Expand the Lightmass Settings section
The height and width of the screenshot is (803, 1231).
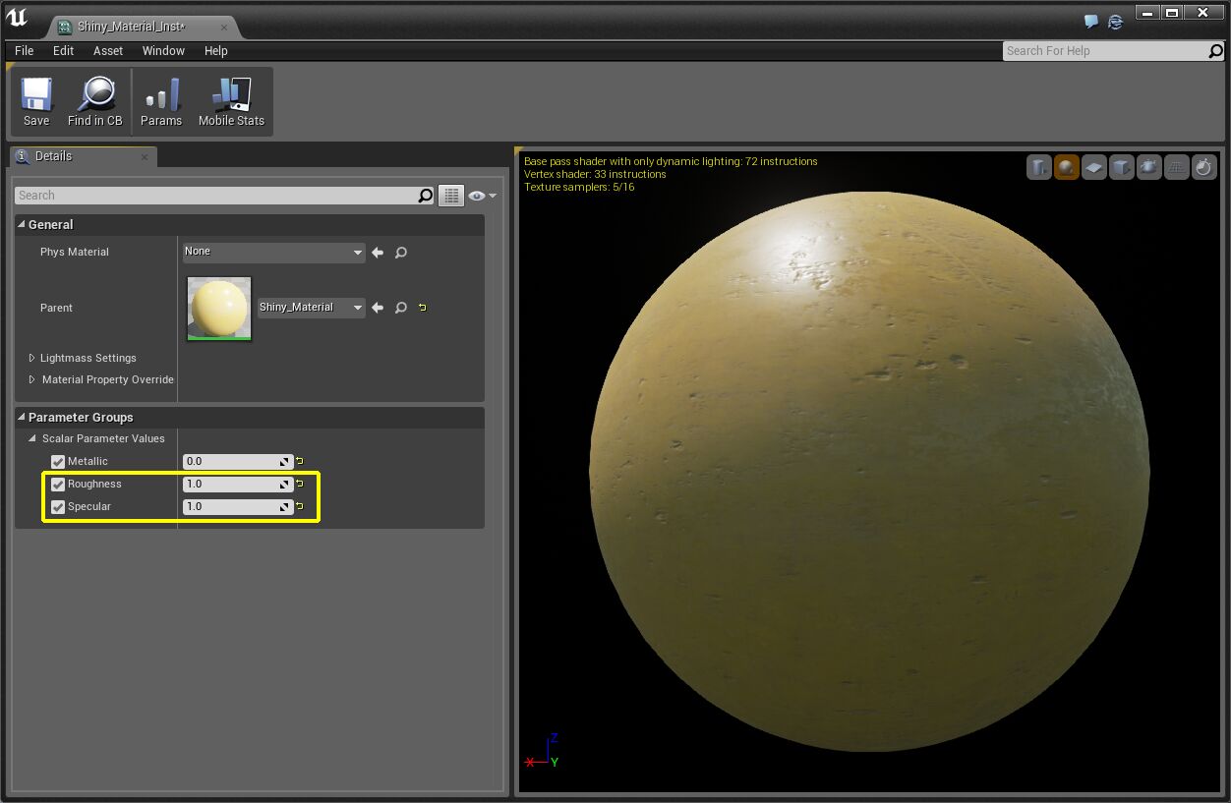tap(30, 358)
